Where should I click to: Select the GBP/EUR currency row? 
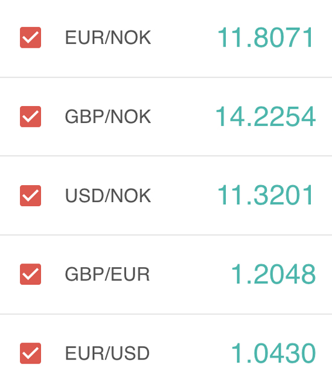pyautogui.click(x=166, y=274)
